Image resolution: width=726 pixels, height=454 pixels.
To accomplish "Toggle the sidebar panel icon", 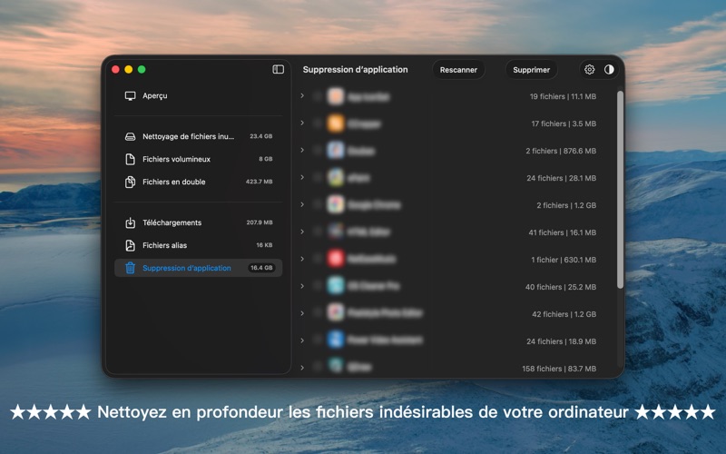I will coord(279,70).
